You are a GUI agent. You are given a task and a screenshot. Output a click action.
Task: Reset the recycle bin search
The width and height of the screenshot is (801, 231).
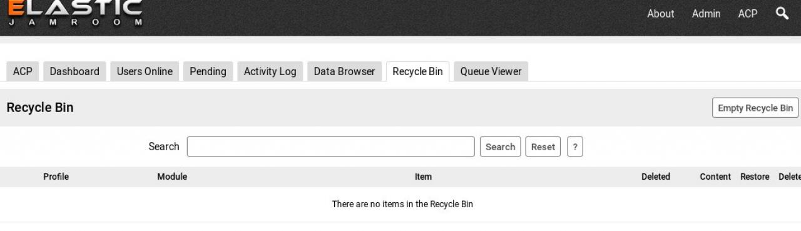pyautogui.click(x=543, y=146)
